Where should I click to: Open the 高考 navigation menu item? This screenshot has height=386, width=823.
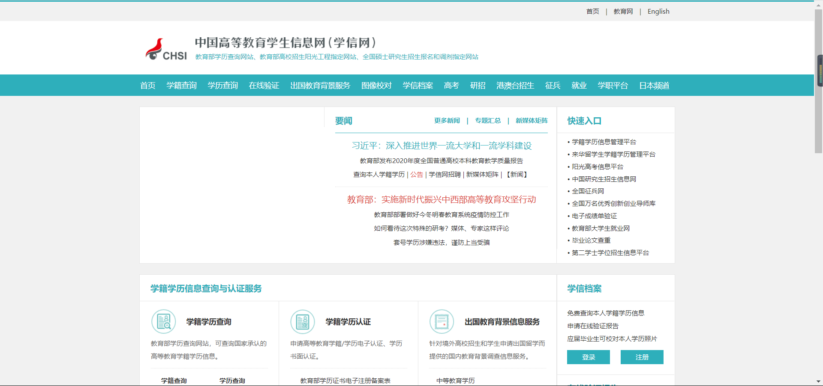tap(451, 86)
